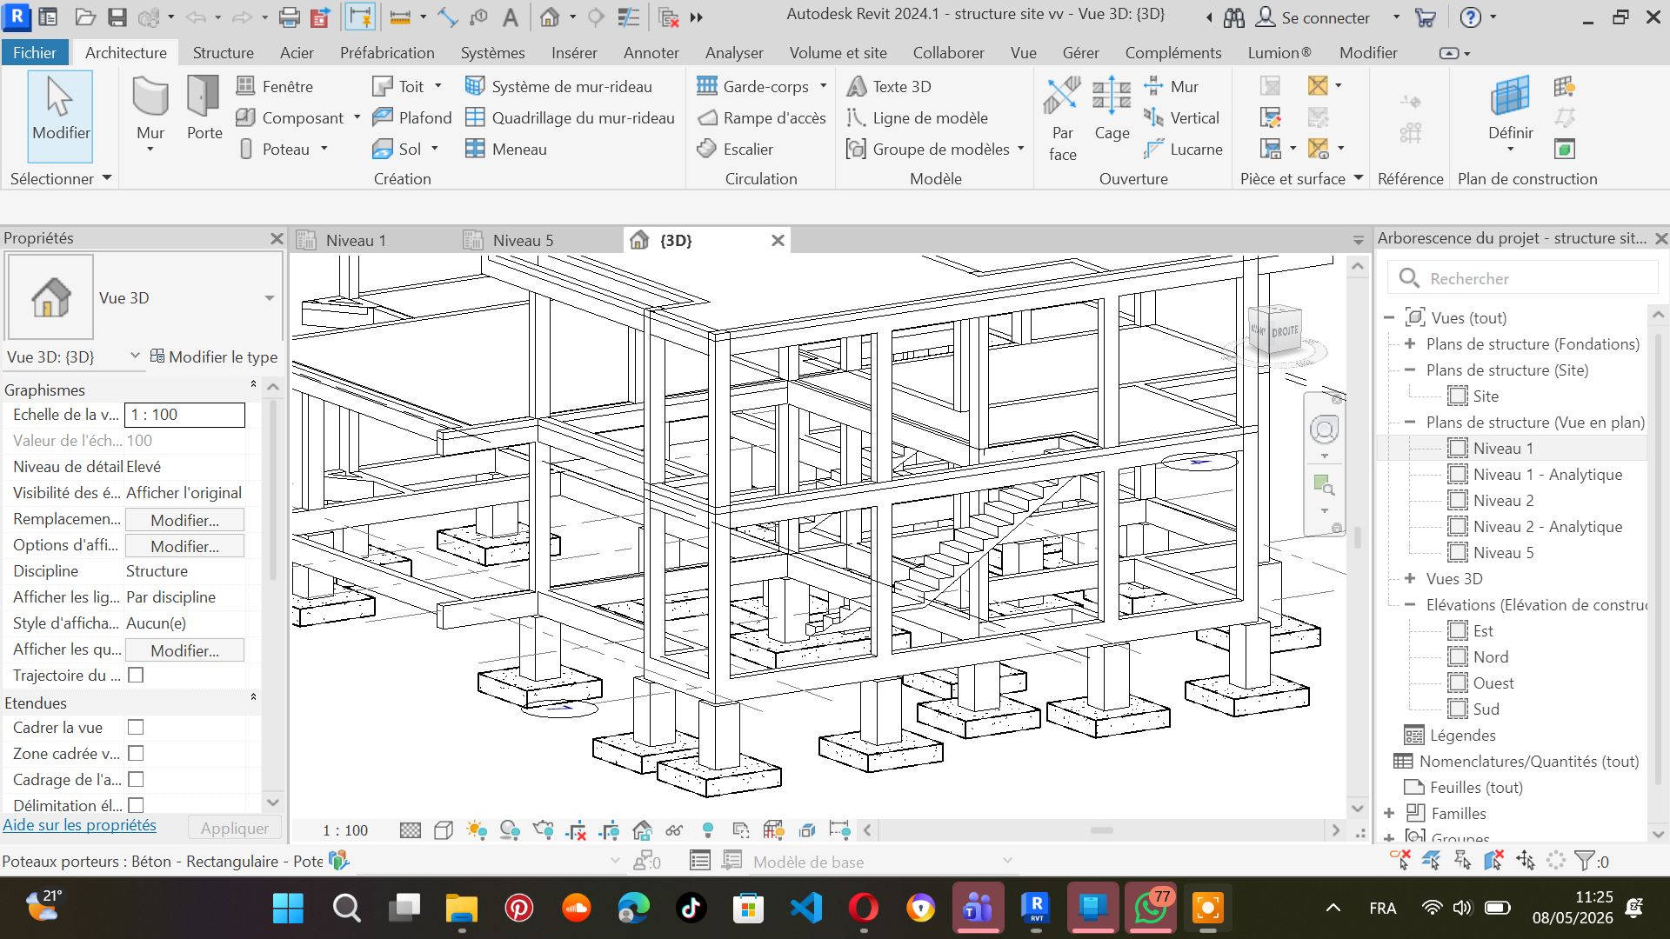This screenshot has height=939, width=1670.
Task: Toggle the Délimitation éloignée checkbox
Action: [136, 805]
